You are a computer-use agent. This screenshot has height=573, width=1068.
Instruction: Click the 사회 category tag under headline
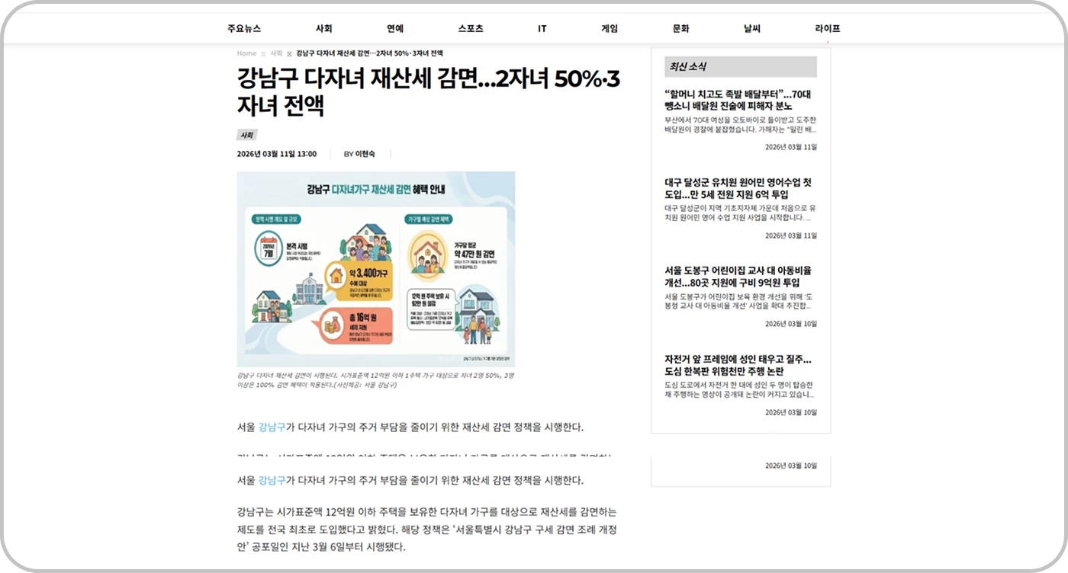pos(246,135)
